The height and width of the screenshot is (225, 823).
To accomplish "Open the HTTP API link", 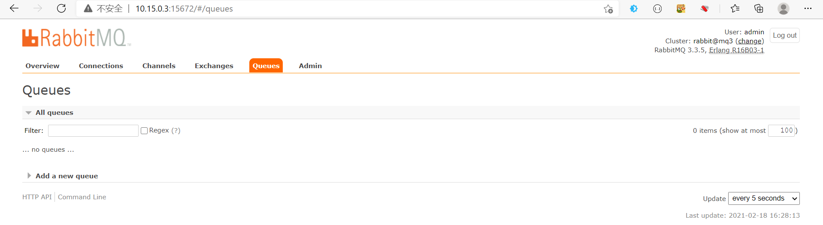I will 37,197.
